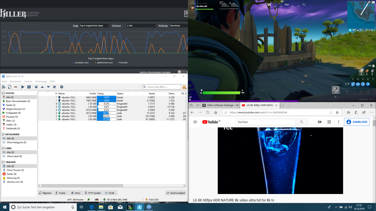
Task: Open the HTTP-Quellen details tab
Action: [x=93, y=193]
